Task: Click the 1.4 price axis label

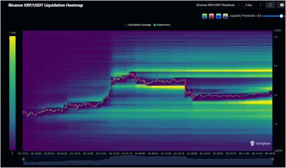Action: (x=275, y=95)
